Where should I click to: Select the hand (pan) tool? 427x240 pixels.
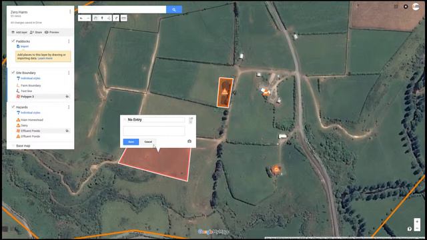[x=95, y=18]
